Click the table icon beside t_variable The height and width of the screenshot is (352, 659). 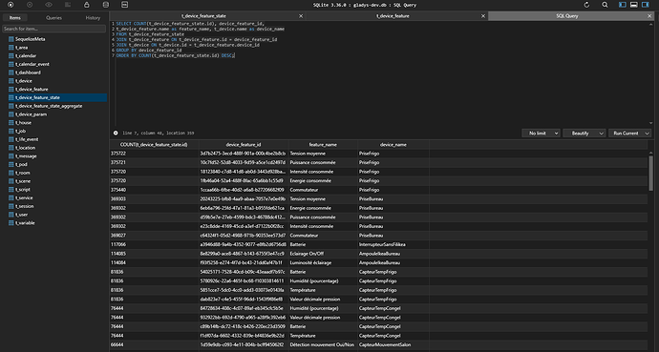tap(11, 223)
